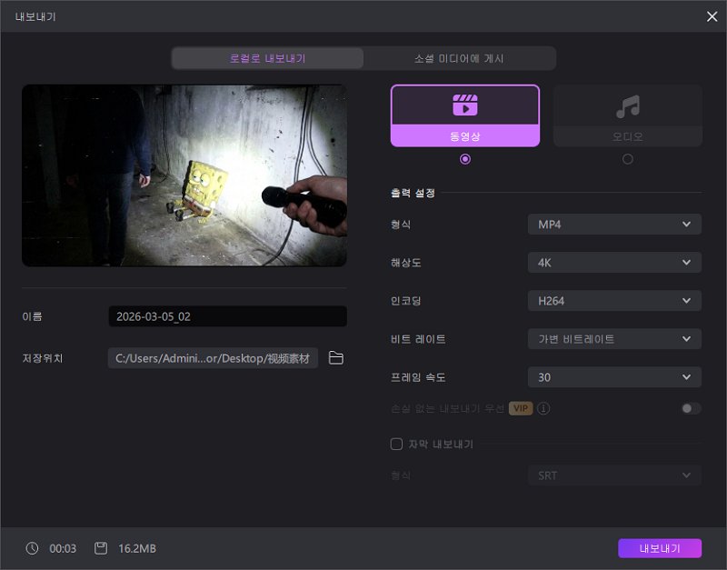
Task: Open the 프레임 속도 dropdown showing 30
Action: (x=614, y=376)
